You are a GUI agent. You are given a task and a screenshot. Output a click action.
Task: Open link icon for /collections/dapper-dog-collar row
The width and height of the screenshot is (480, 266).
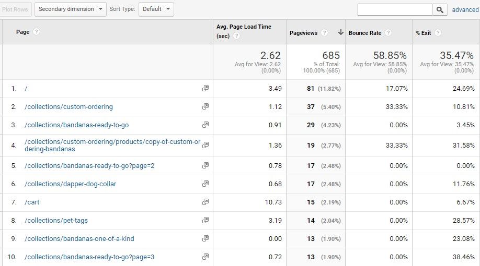[x=205, y=184]
